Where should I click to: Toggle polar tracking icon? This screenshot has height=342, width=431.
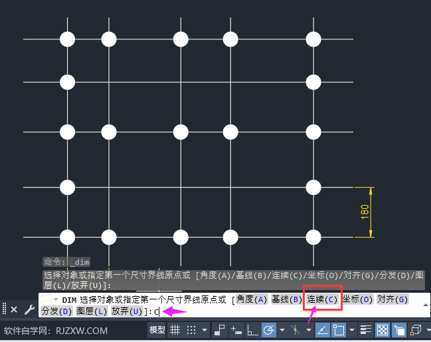pos(268,329)
